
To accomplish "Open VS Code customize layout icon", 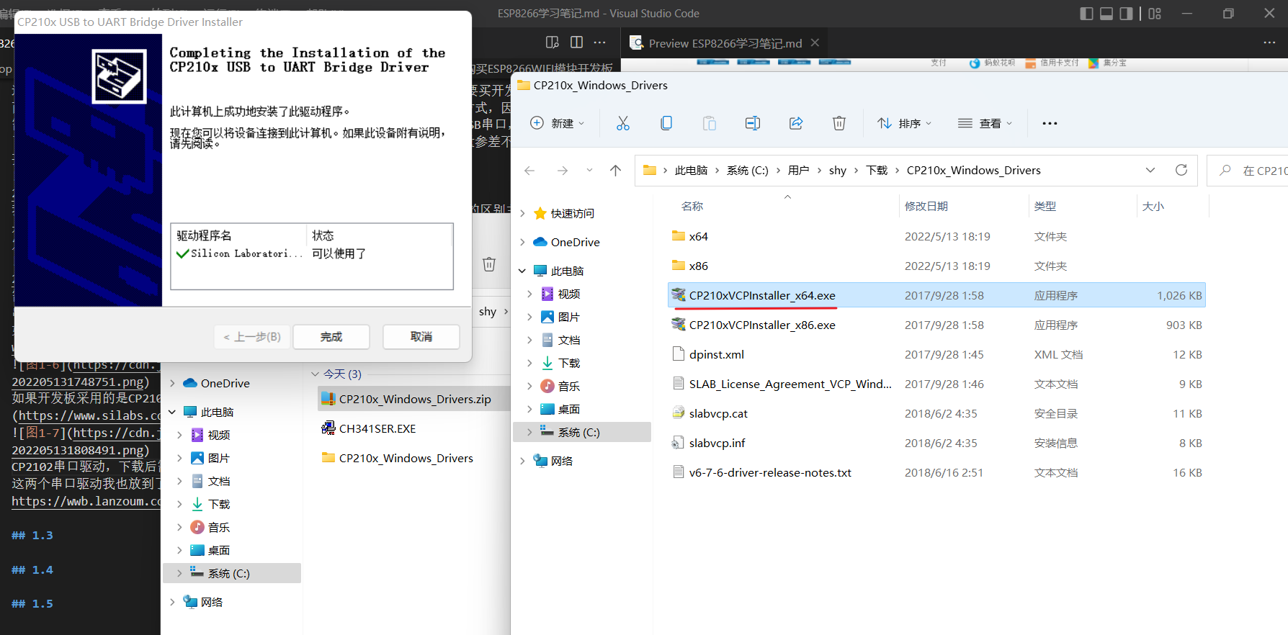I will tap(1155, 14).
